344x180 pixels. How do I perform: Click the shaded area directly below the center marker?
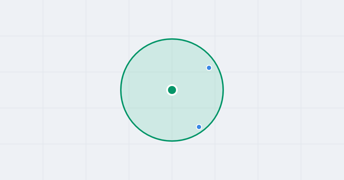tap(172, 117)
